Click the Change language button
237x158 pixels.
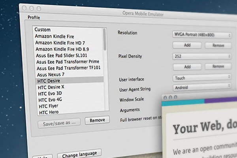pos(79,153)
